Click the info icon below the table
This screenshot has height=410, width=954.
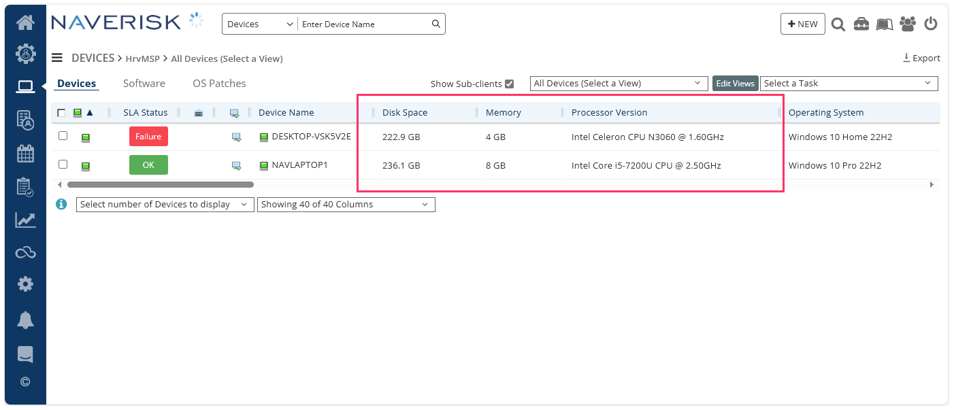point(61,204)
